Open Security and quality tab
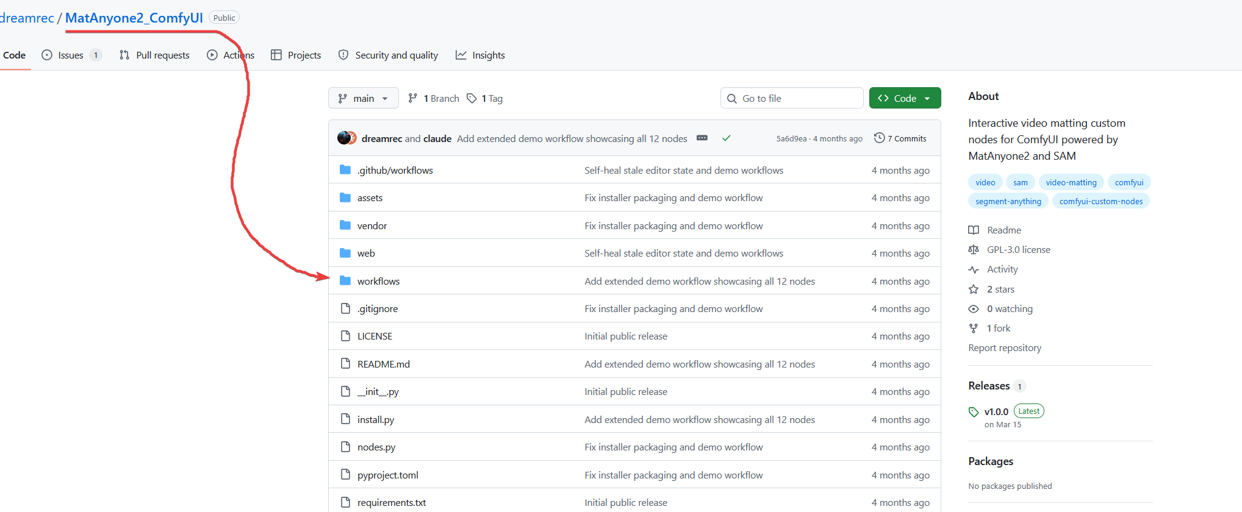Image resolution: width=1242 pixels, height=512 pixels. click(388, 55)
